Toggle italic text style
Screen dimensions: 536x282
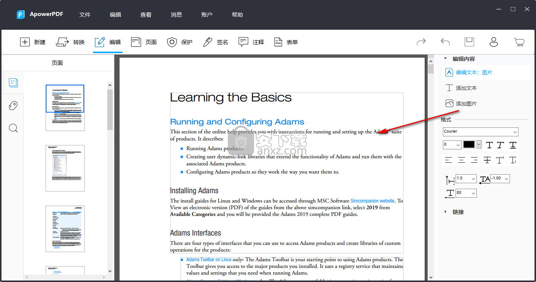point(501,145)
